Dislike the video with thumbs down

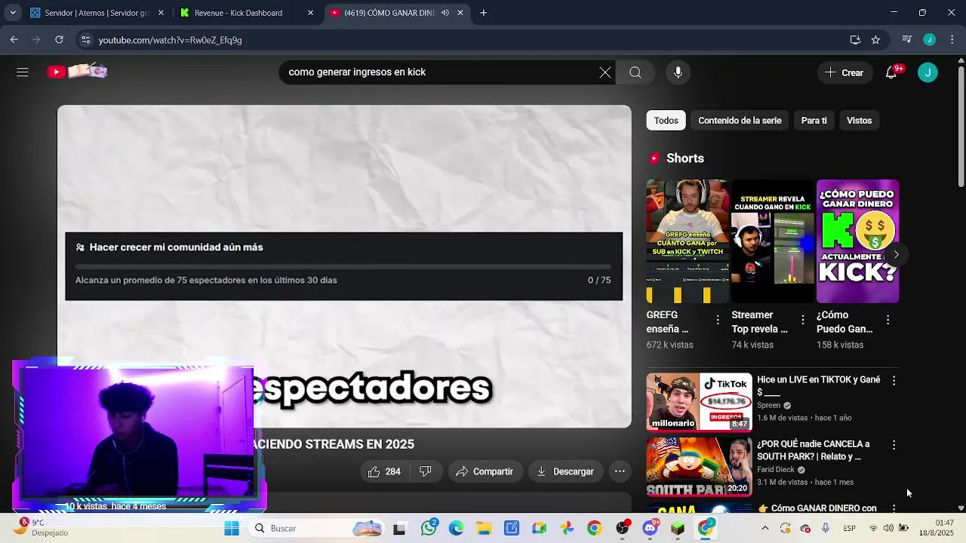point(426,471)
